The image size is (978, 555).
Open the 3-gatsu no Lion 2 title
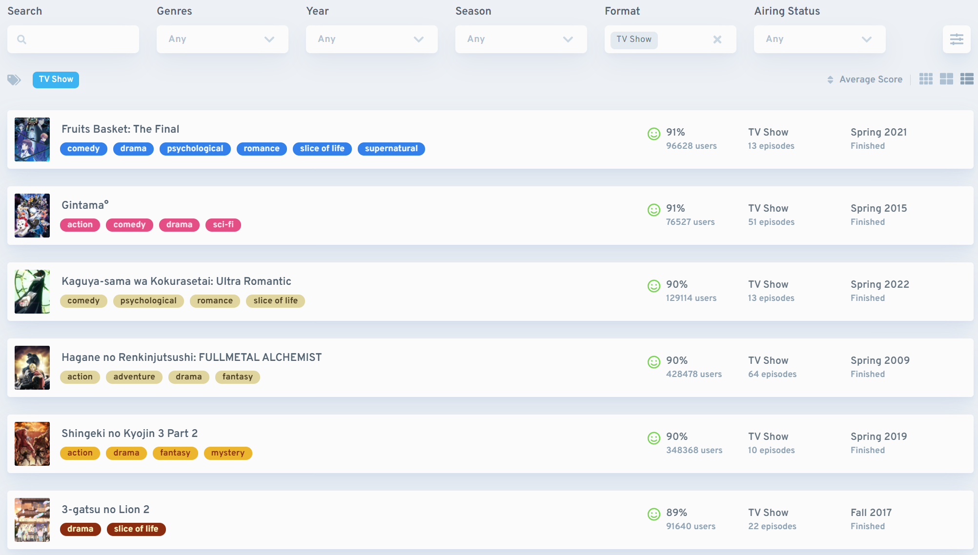(105, 510)
